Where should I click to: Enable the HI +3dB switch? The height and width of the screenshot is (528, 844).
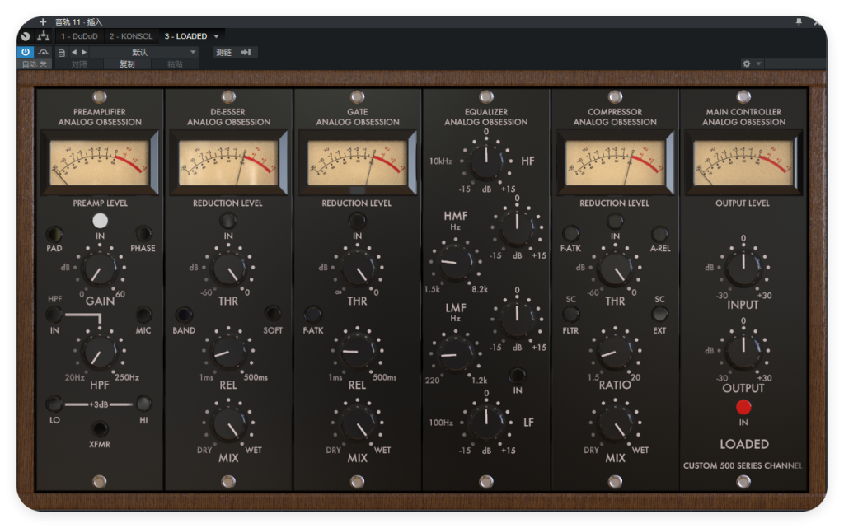tap(143, 404)
